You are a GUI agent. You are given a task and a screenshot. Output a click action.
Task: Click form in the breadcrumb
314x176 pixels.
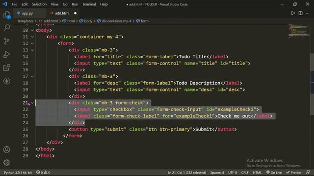pyautogui.click(x=145, y=21)
